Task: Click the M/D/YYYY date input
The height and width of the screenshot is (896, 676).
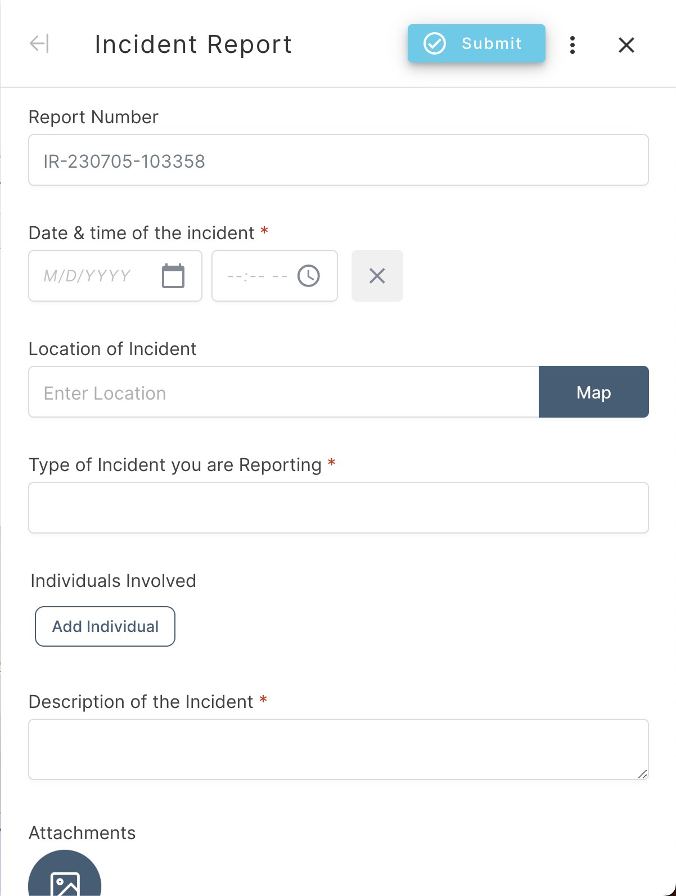Action: click(90, 276)
